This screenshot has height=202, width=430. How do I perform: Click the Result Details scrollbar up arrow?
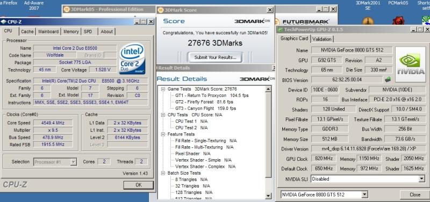pos(268,89)
